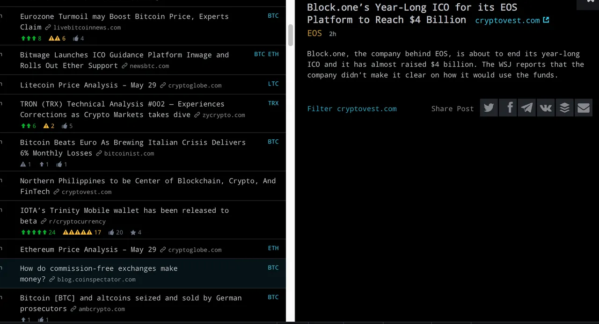The height and width of the screenshot is (324, 599).
Task: Share the post with Buffer
Action: pos(564,108)
